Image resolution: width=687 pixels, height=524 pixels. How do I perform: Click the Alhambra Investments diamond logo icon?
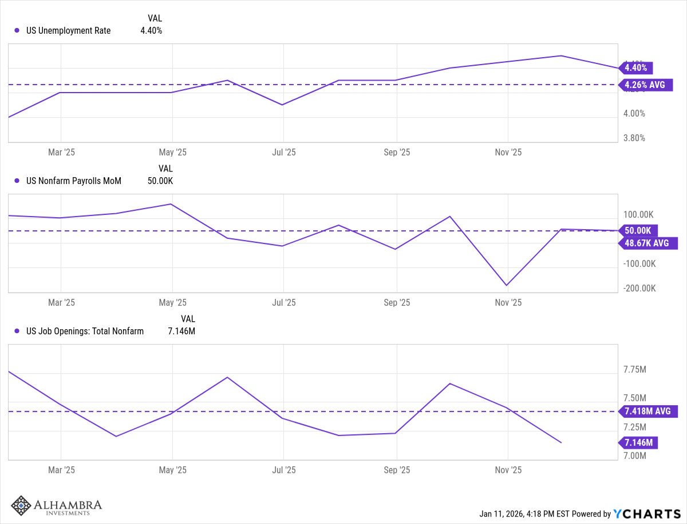(21, 506)
